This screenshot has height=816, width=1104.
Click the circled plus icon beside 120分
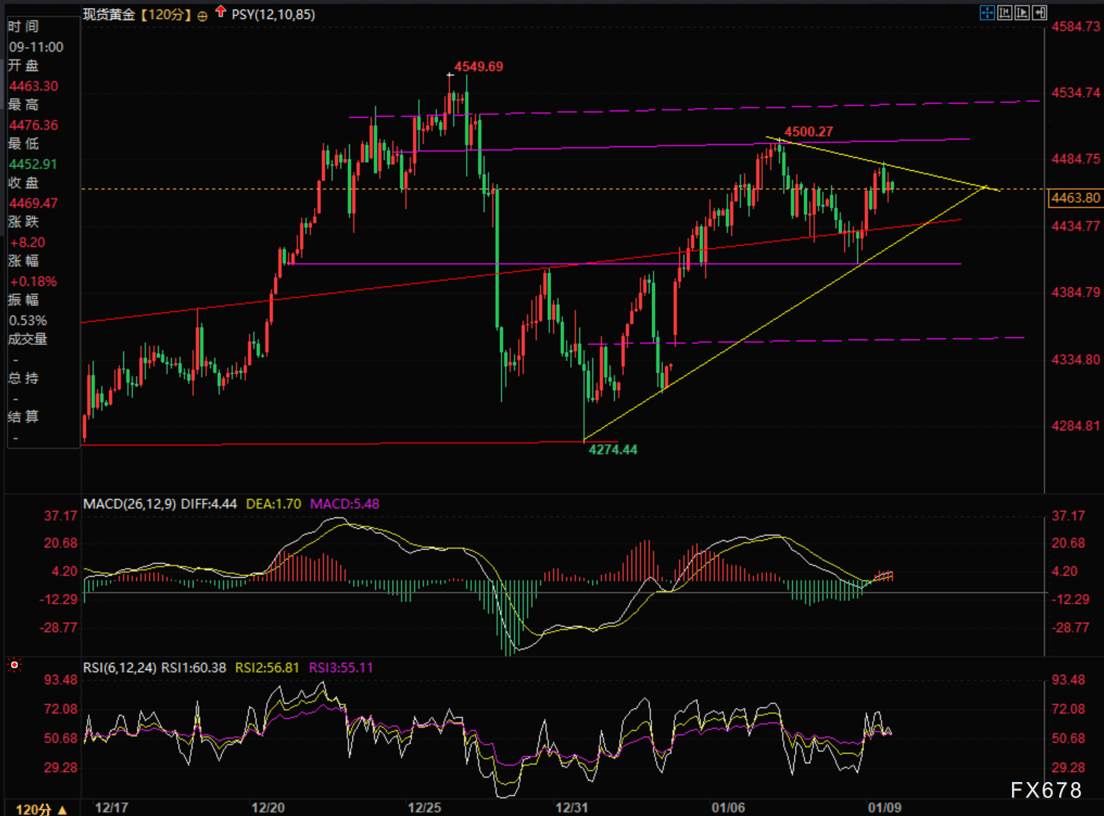(202, 15)
